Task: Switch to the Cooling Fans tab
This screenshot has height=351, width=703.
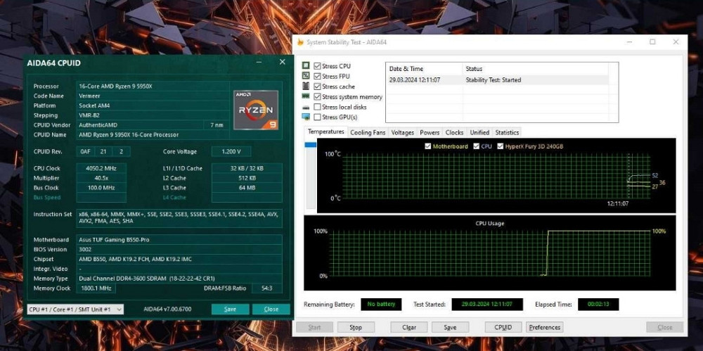Action: click(368, 132)
